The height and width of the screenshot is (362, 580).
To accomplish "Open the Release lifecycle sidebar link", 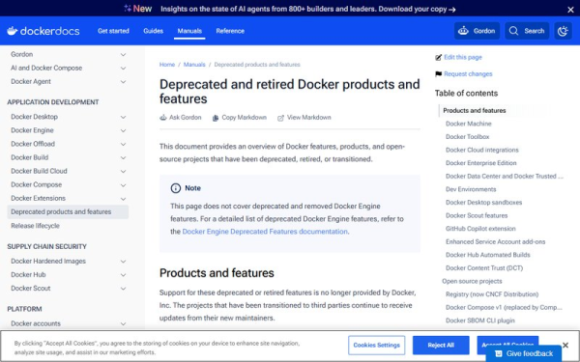I will click(x=35, y=226).
